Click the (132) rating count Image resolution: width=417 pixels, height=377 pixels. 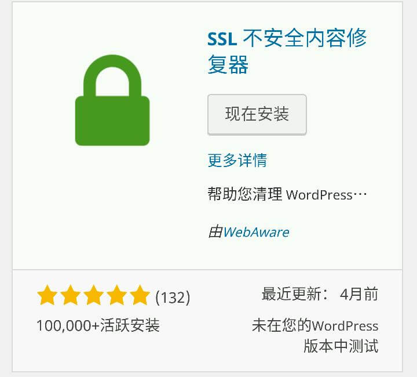(x=173, y=297)
